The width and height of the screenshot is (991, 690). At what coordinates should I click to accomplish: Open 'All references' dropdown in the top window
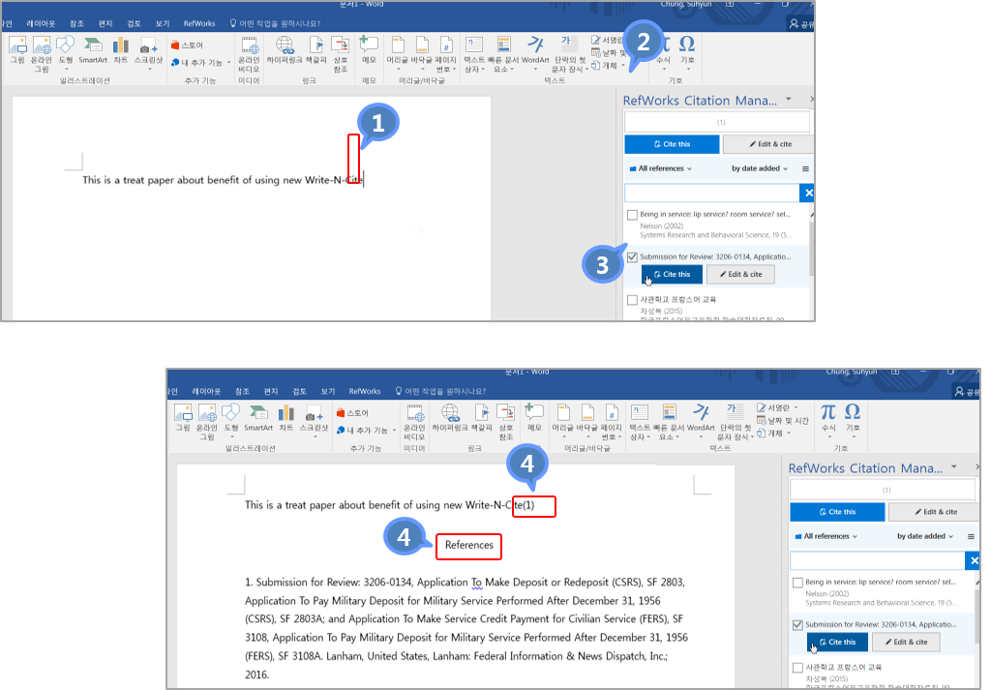660,168
